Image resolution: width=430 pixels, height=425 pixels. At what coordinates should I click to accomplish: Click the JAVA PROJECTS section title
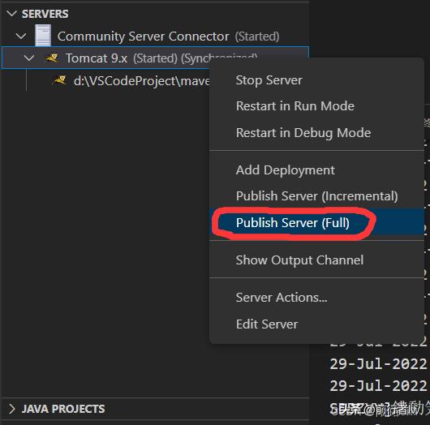63,409
